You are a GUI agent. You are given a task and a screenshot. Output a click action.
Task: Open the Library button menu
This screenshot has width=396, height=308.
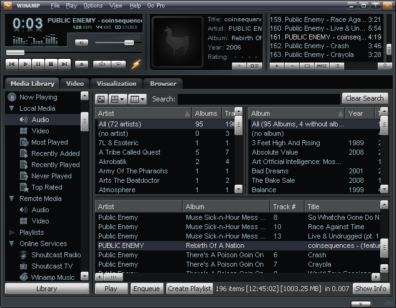coord(47,289)
